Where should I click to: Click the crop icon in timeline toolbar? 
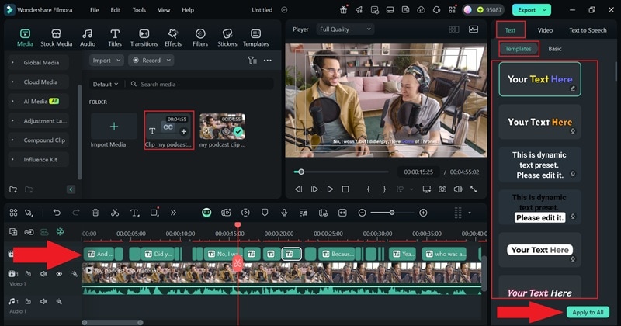coord(154,213)
